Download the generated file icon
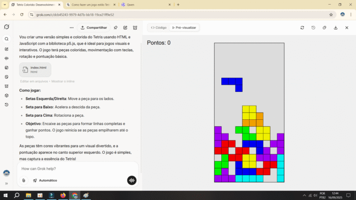Screen dimensions: 356x200 tap(336, 27)
